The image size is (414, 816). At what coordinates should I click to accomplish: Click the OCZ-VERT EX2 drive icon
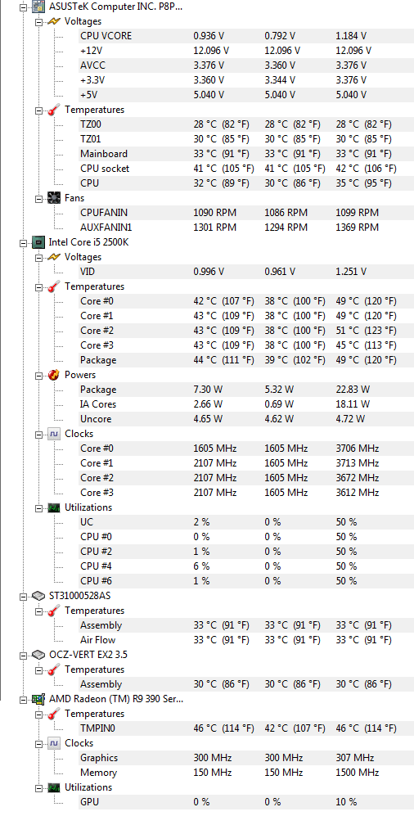click(x=38, y=654)
